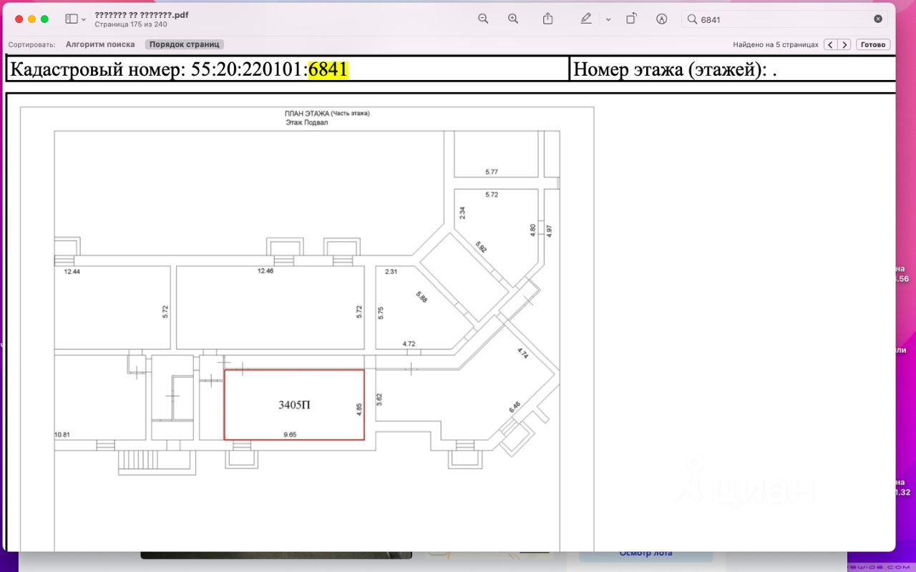The height and width of the screenshot is (572, 916).
Task: Click the zoom out magnifier icon
Action: tap(483, 19)
